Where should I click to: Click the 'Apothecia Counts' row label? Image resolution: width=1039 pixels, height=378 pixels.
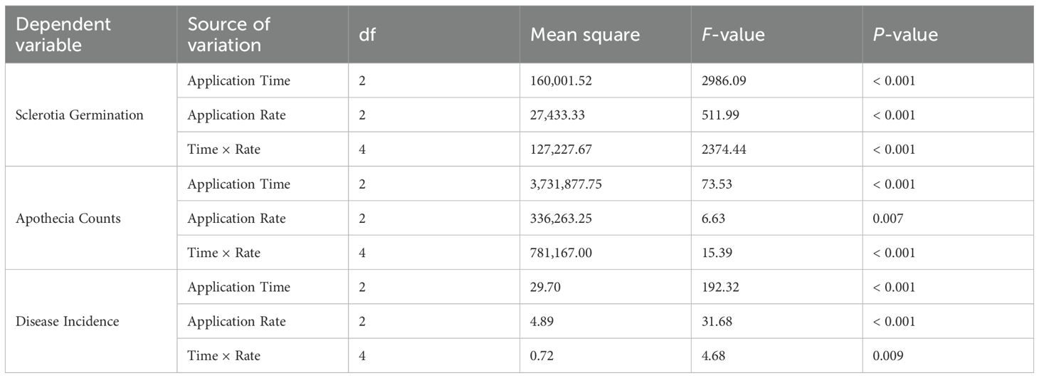[68, 219]
